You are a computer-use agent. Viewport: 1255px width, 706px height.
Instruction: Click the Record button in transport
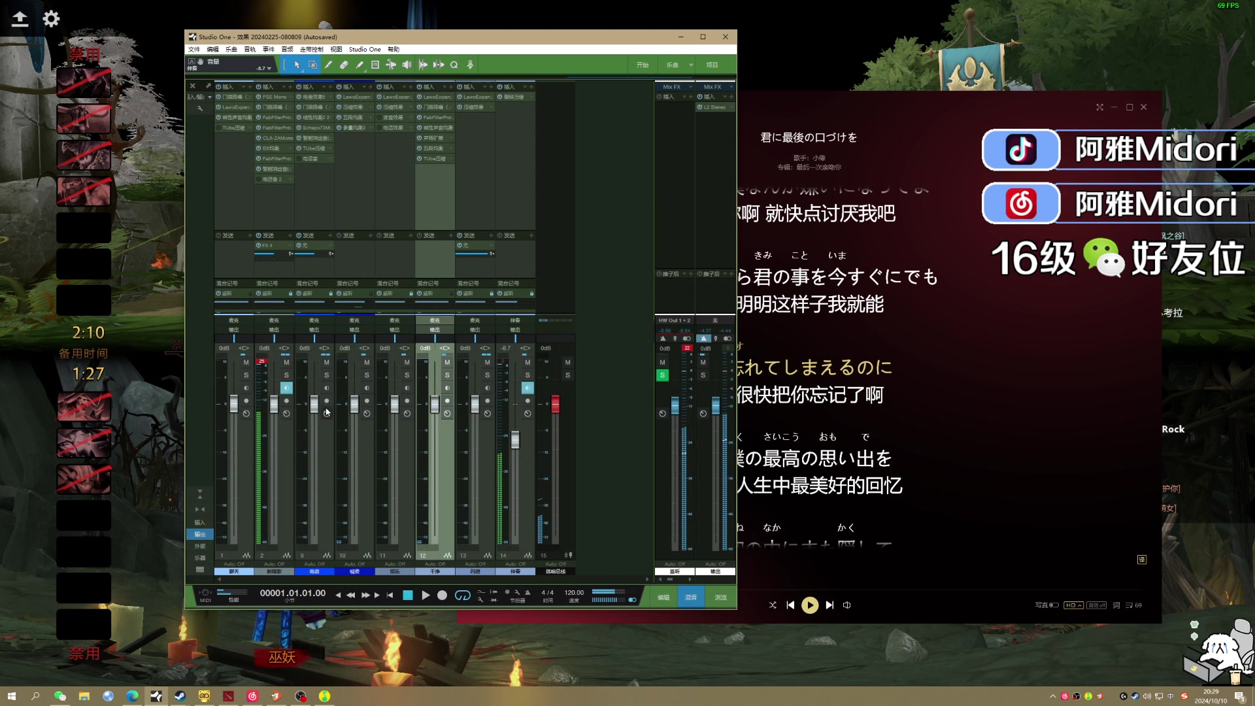point(442,595)
